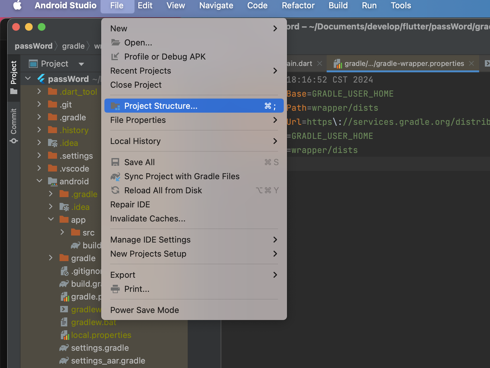Expand the New submenu
The height and width of the screenshot is (368, 490).
[194, 28]
